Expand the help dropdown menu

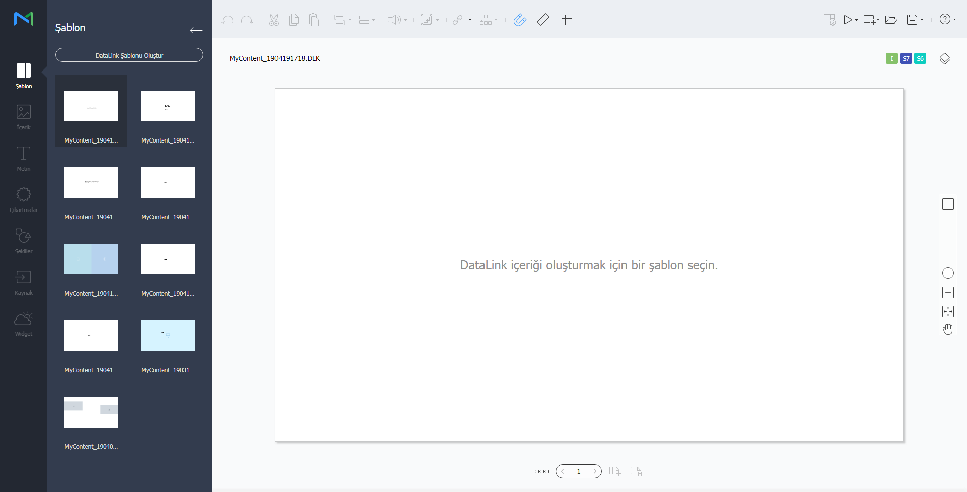point(954,20)
